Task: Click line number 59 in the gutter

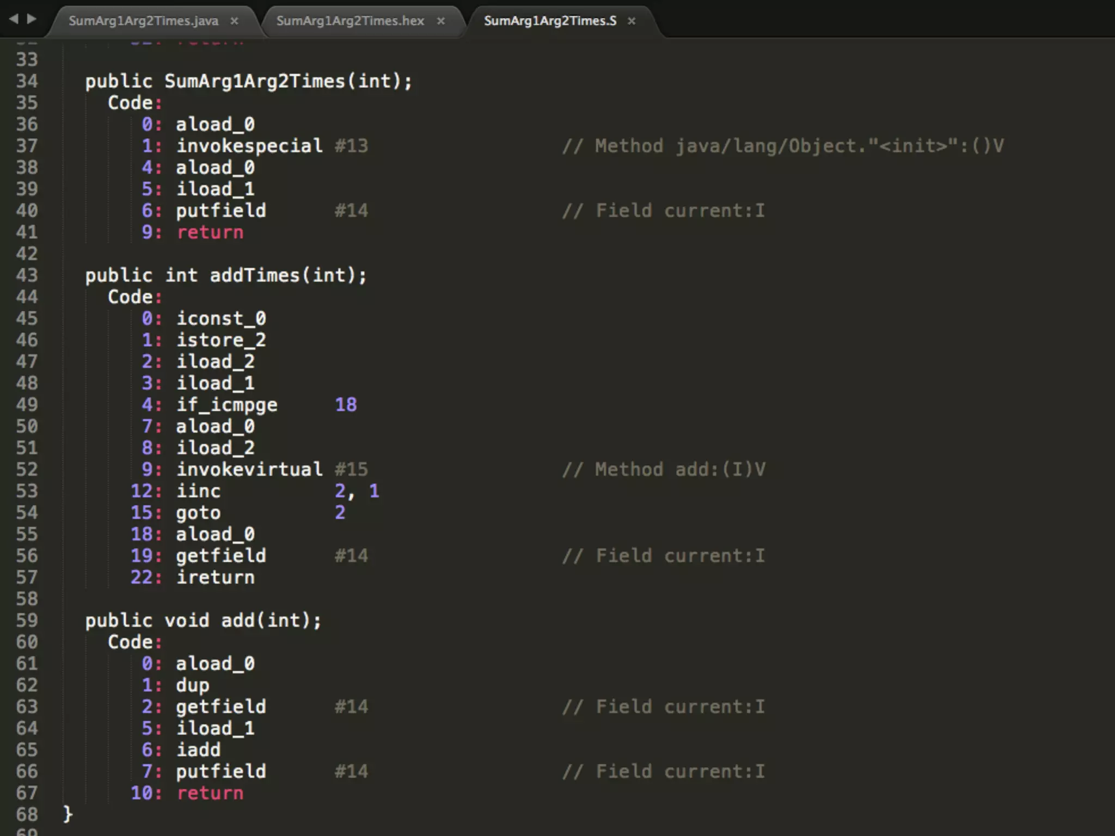Action: [27, 620]
